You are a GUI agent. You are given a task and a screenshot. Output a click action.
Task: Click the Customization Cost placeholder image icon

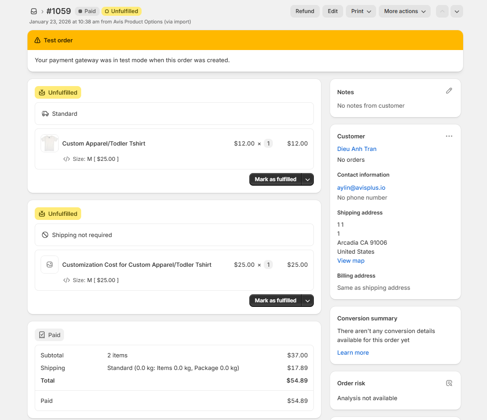[50, 265]
